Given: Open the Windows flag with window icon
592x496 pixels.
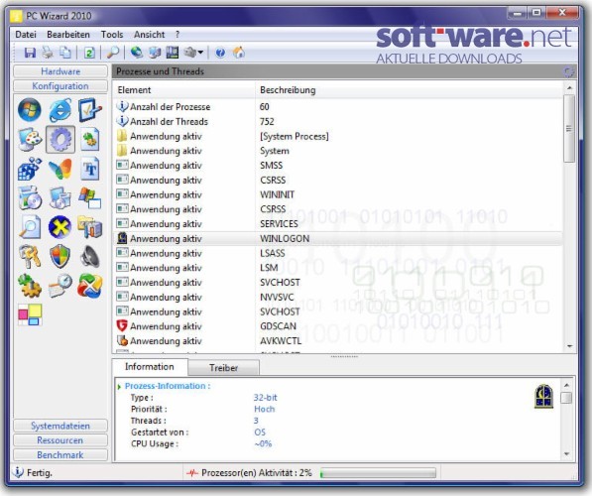Looking at the screenshot, I should tap(90, 198).
